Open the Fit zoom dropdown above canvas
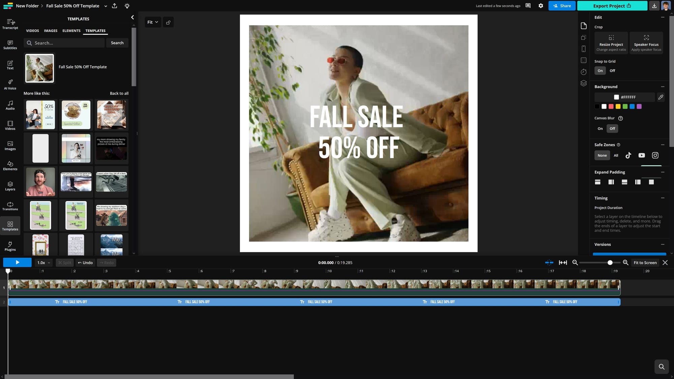Image resolution: width=674 pixels, height=379 pixels. (x=153, y=22)
